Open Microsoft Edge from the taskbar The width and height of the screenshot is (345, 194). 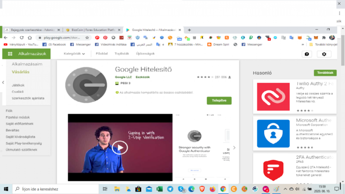191,189
